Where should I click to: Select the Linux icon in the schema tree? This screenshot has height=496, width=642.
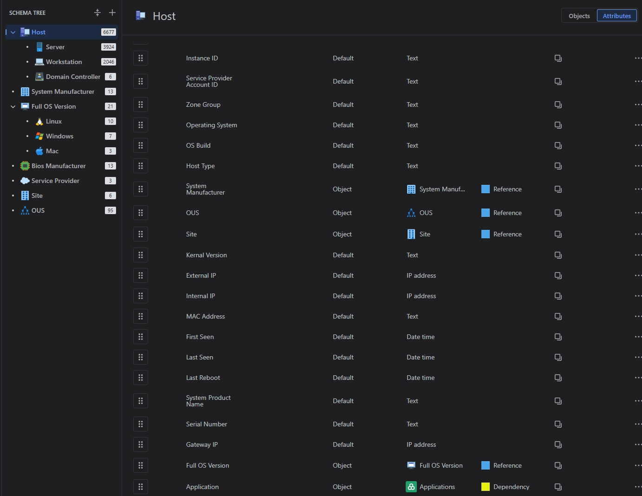click(x=39, y=121)
